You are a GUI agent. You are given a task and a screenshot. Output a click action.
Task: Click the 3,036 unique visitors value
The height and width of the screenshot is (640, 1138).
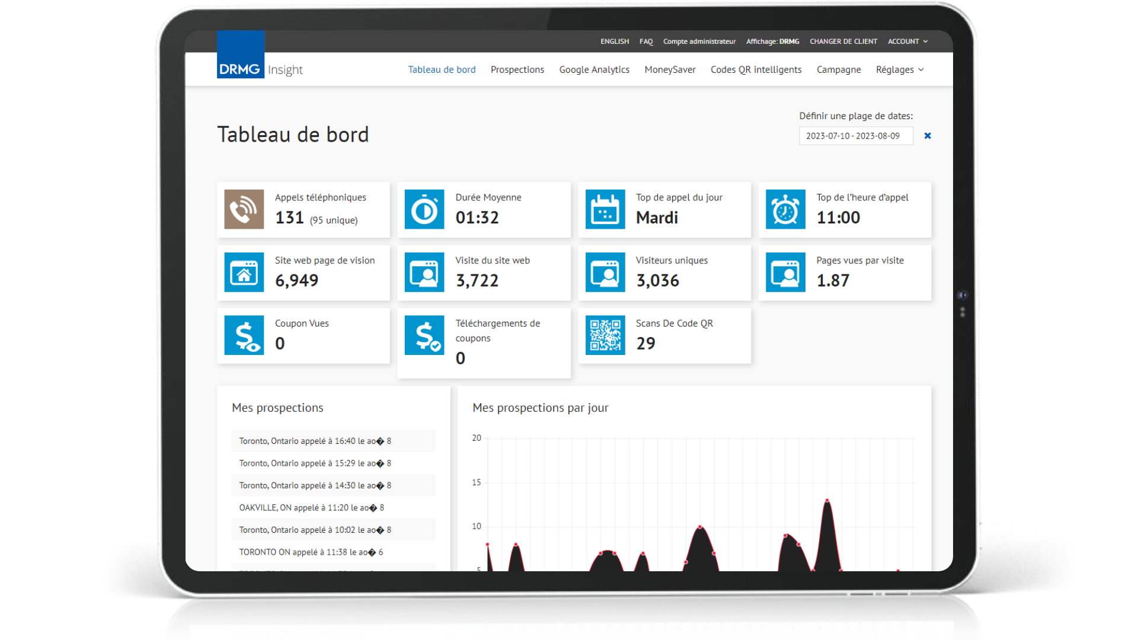tap(657, 280)
